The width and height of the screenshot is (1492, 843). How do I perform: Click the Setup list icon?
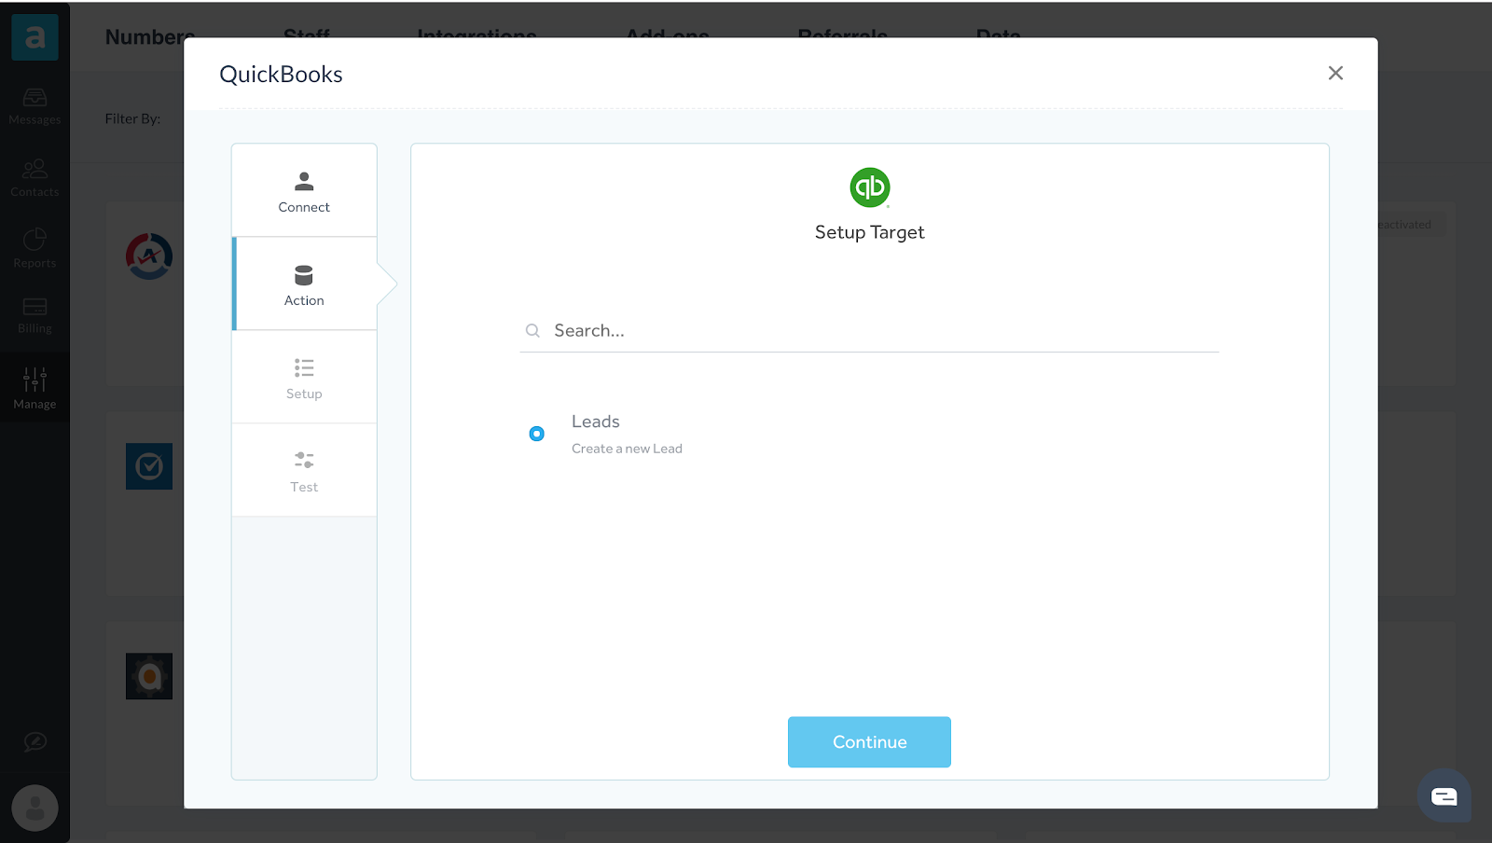[304, 367]
